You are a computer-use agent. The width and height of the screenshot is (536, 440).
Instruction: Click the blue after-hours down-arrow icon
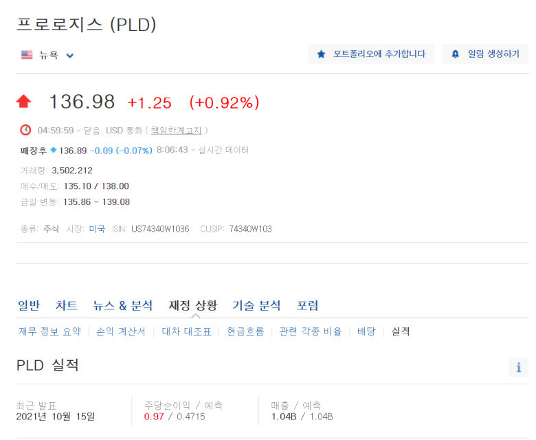tap(53, 150)
